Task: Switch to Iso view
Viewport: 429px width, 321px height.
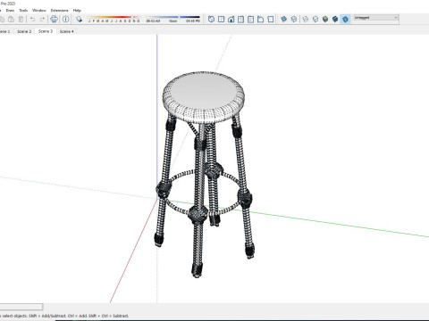Action: 211,20
